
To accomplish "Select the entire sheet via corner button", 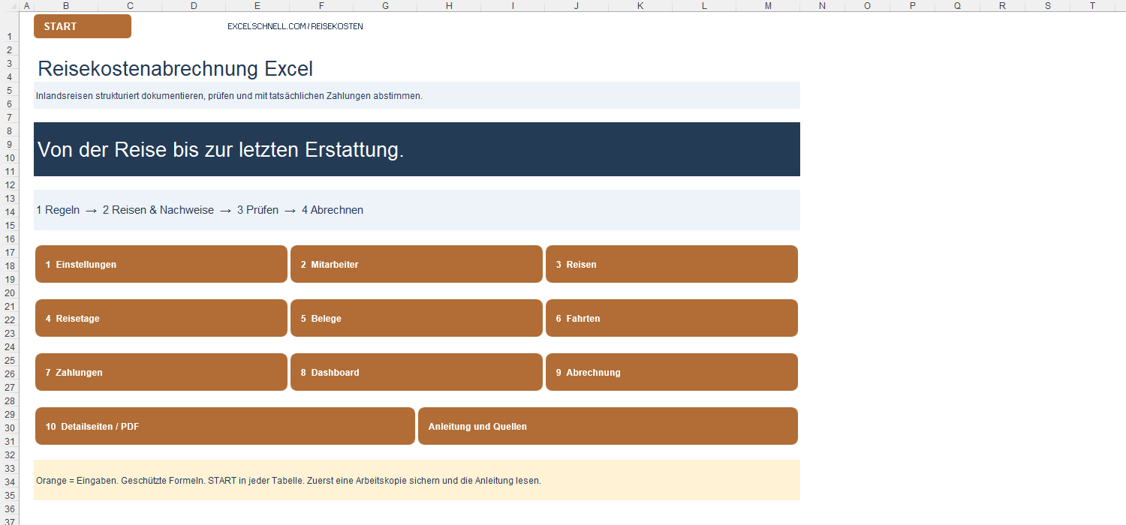I will [x=10, y=5].
